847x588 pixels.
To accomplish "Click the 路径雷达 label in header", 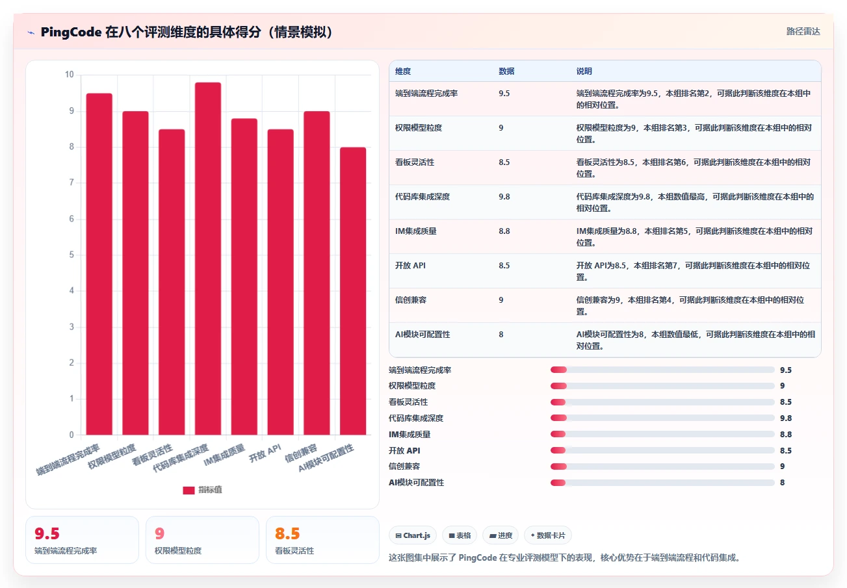I will pyautogui.click(x=803, y=31).
